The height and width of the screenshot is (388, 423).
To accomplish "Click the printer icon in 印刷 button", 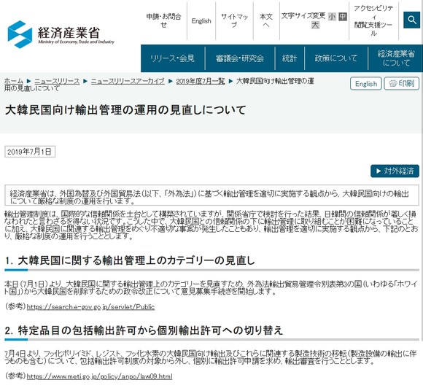I will pyautogui.click(x=393, y=84).
